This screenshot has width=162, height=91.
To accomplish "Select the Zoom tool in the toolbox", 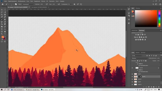I will tap(2, 34).
